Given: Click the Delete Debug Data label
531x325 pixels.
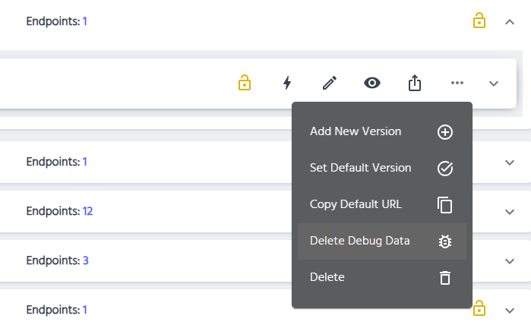Looking at the screenshot, I should pyautogui.click(x=360, y=241).
